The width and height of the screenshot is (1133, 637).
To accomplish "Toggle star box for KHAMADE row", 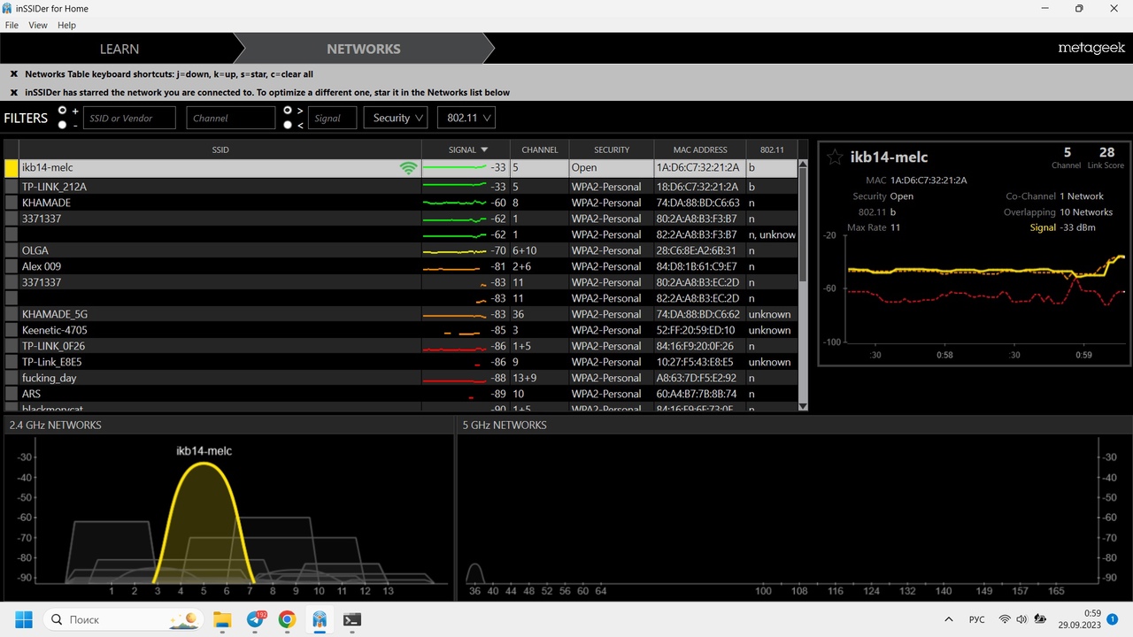I will 12,203.
